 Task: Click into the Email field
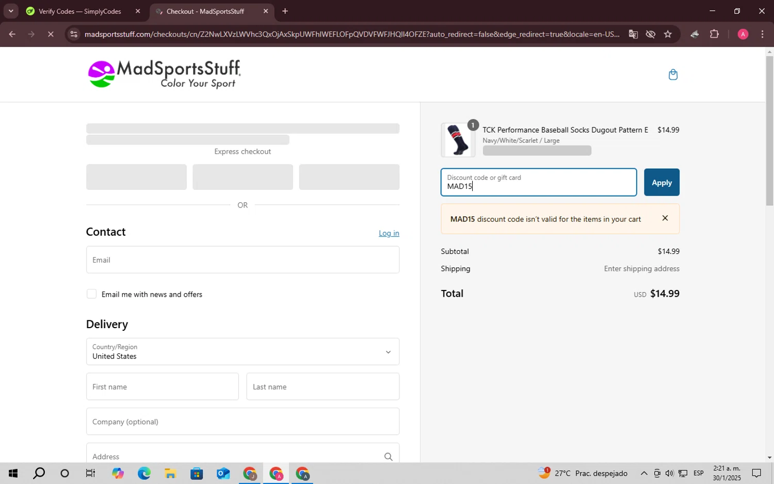tap(243, 260)
